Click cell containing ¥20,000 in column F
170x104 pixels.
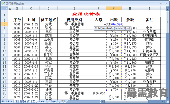[x=98, y=93]
